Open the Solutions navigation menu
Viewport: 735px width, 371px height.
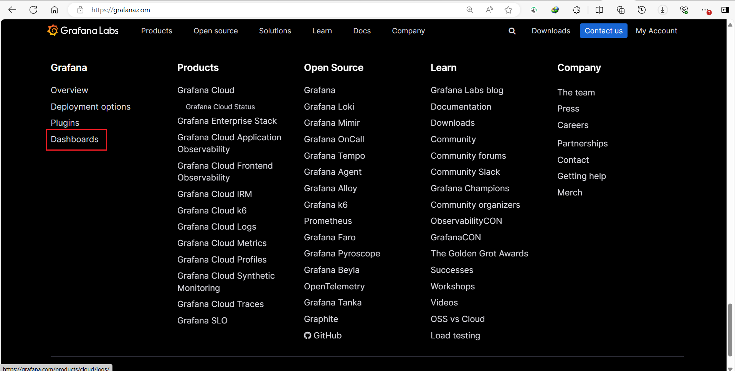click(x=275, y=31)
